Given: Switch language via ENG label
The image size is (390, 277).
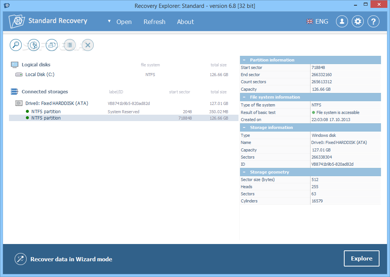Looking at the screenshot, I should click(322, 22).
